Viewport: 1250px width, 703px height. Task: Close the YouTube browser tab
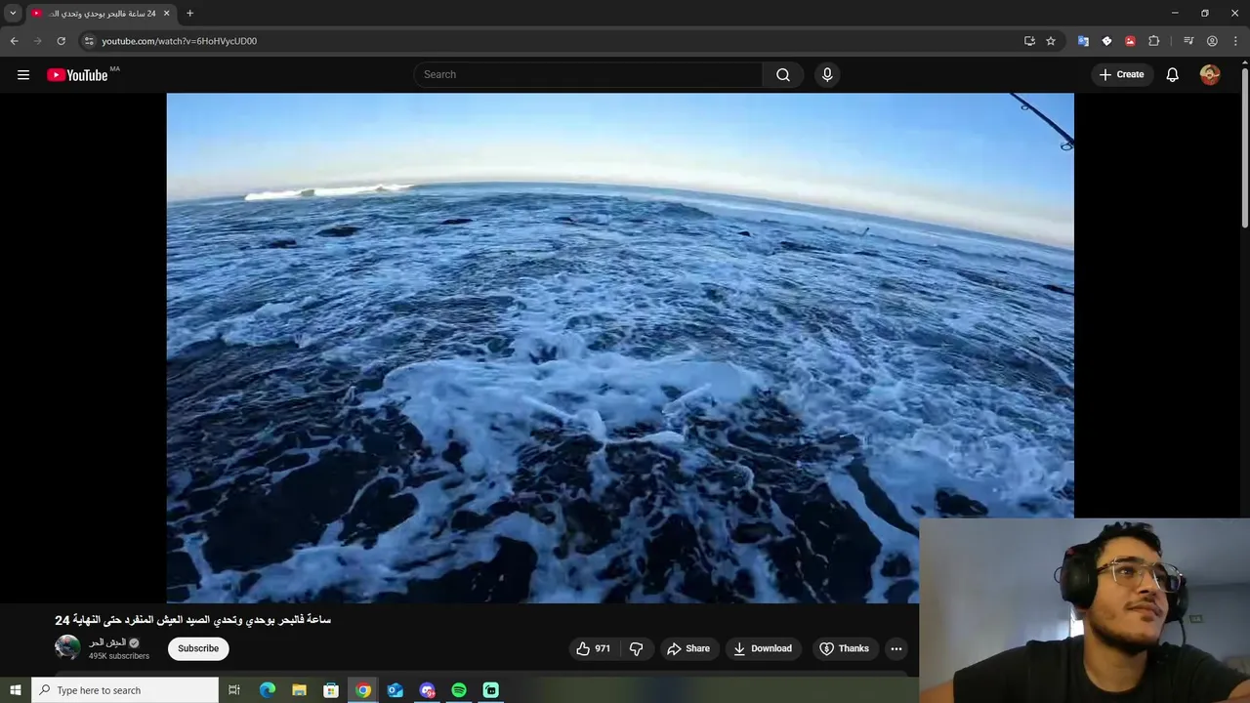click(166, 14)
